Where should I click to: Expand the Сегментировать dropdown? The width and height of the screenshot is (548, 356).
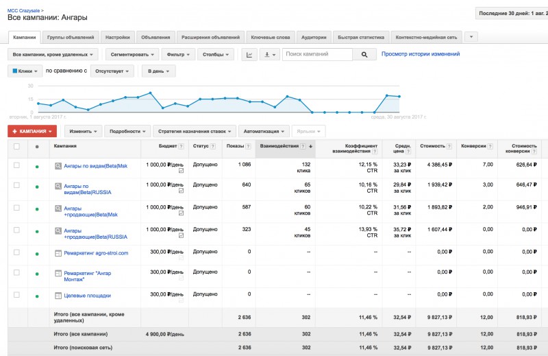tap(132, 55)
